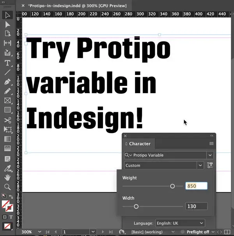234x236 pixels.
Task: Open the English: UK language dropdown
Action: tap(180, 223)
